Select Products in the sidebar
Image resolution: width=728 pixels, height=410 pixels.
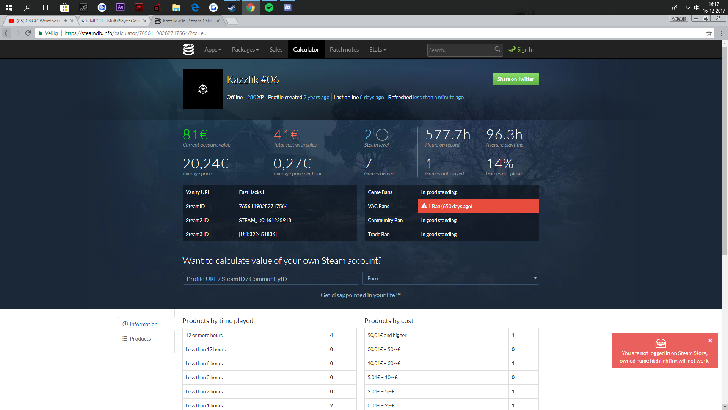[140, 339]
